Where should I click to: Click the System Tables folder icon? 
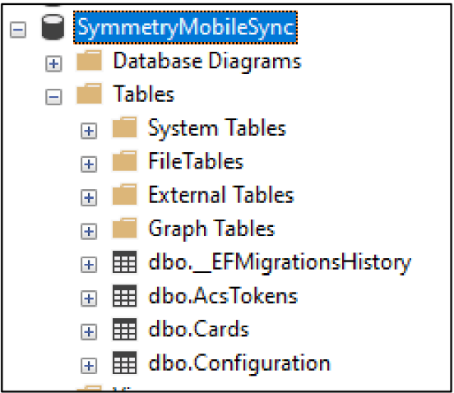pyautogui.click(x=124, y=127)
